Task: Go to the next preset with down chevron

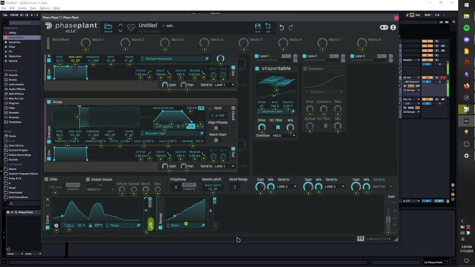Action: click(x=120, y=30)
